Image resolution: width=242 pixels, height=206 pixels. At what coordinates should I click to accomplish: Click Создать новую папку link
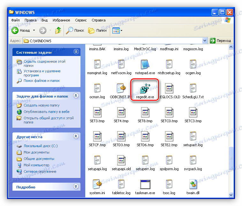click(42, 105)
